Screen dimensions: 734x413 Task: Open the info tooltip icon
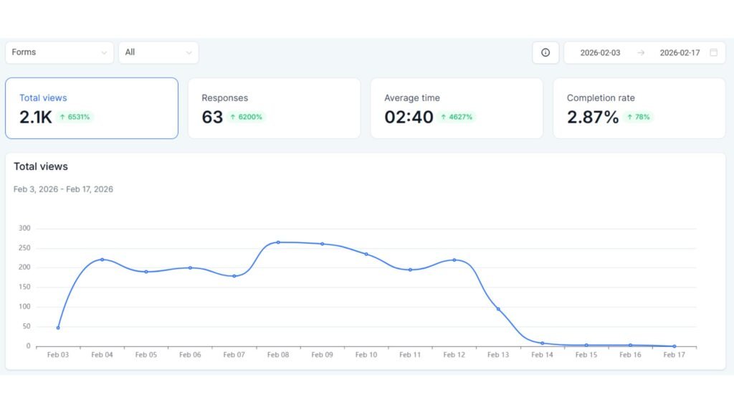(545, 52)
